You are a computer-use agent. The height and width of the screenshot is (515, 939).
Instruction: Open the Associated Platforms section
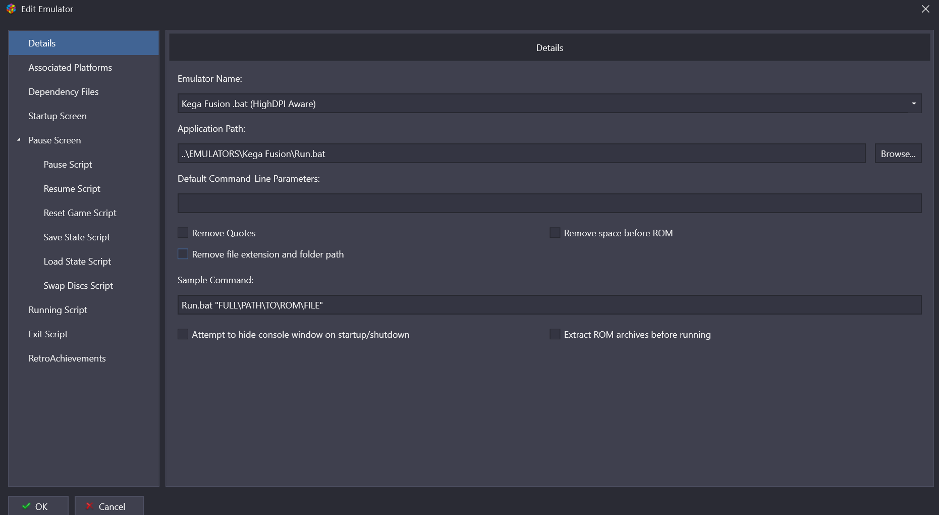[x=70, y=68]
